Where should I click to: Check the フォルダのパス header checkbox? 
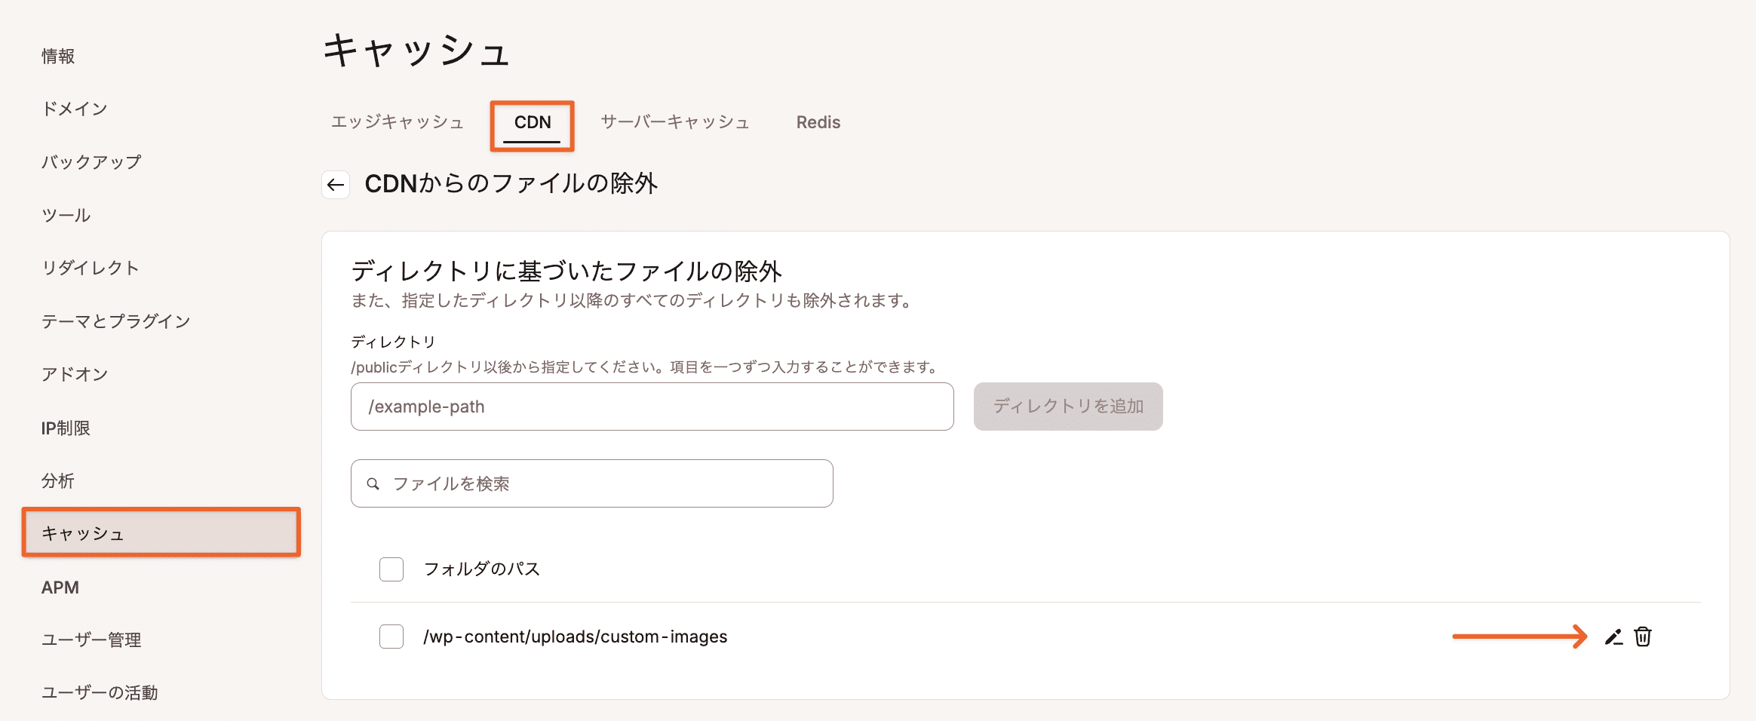pyautogui.click(x=391, y=569)
